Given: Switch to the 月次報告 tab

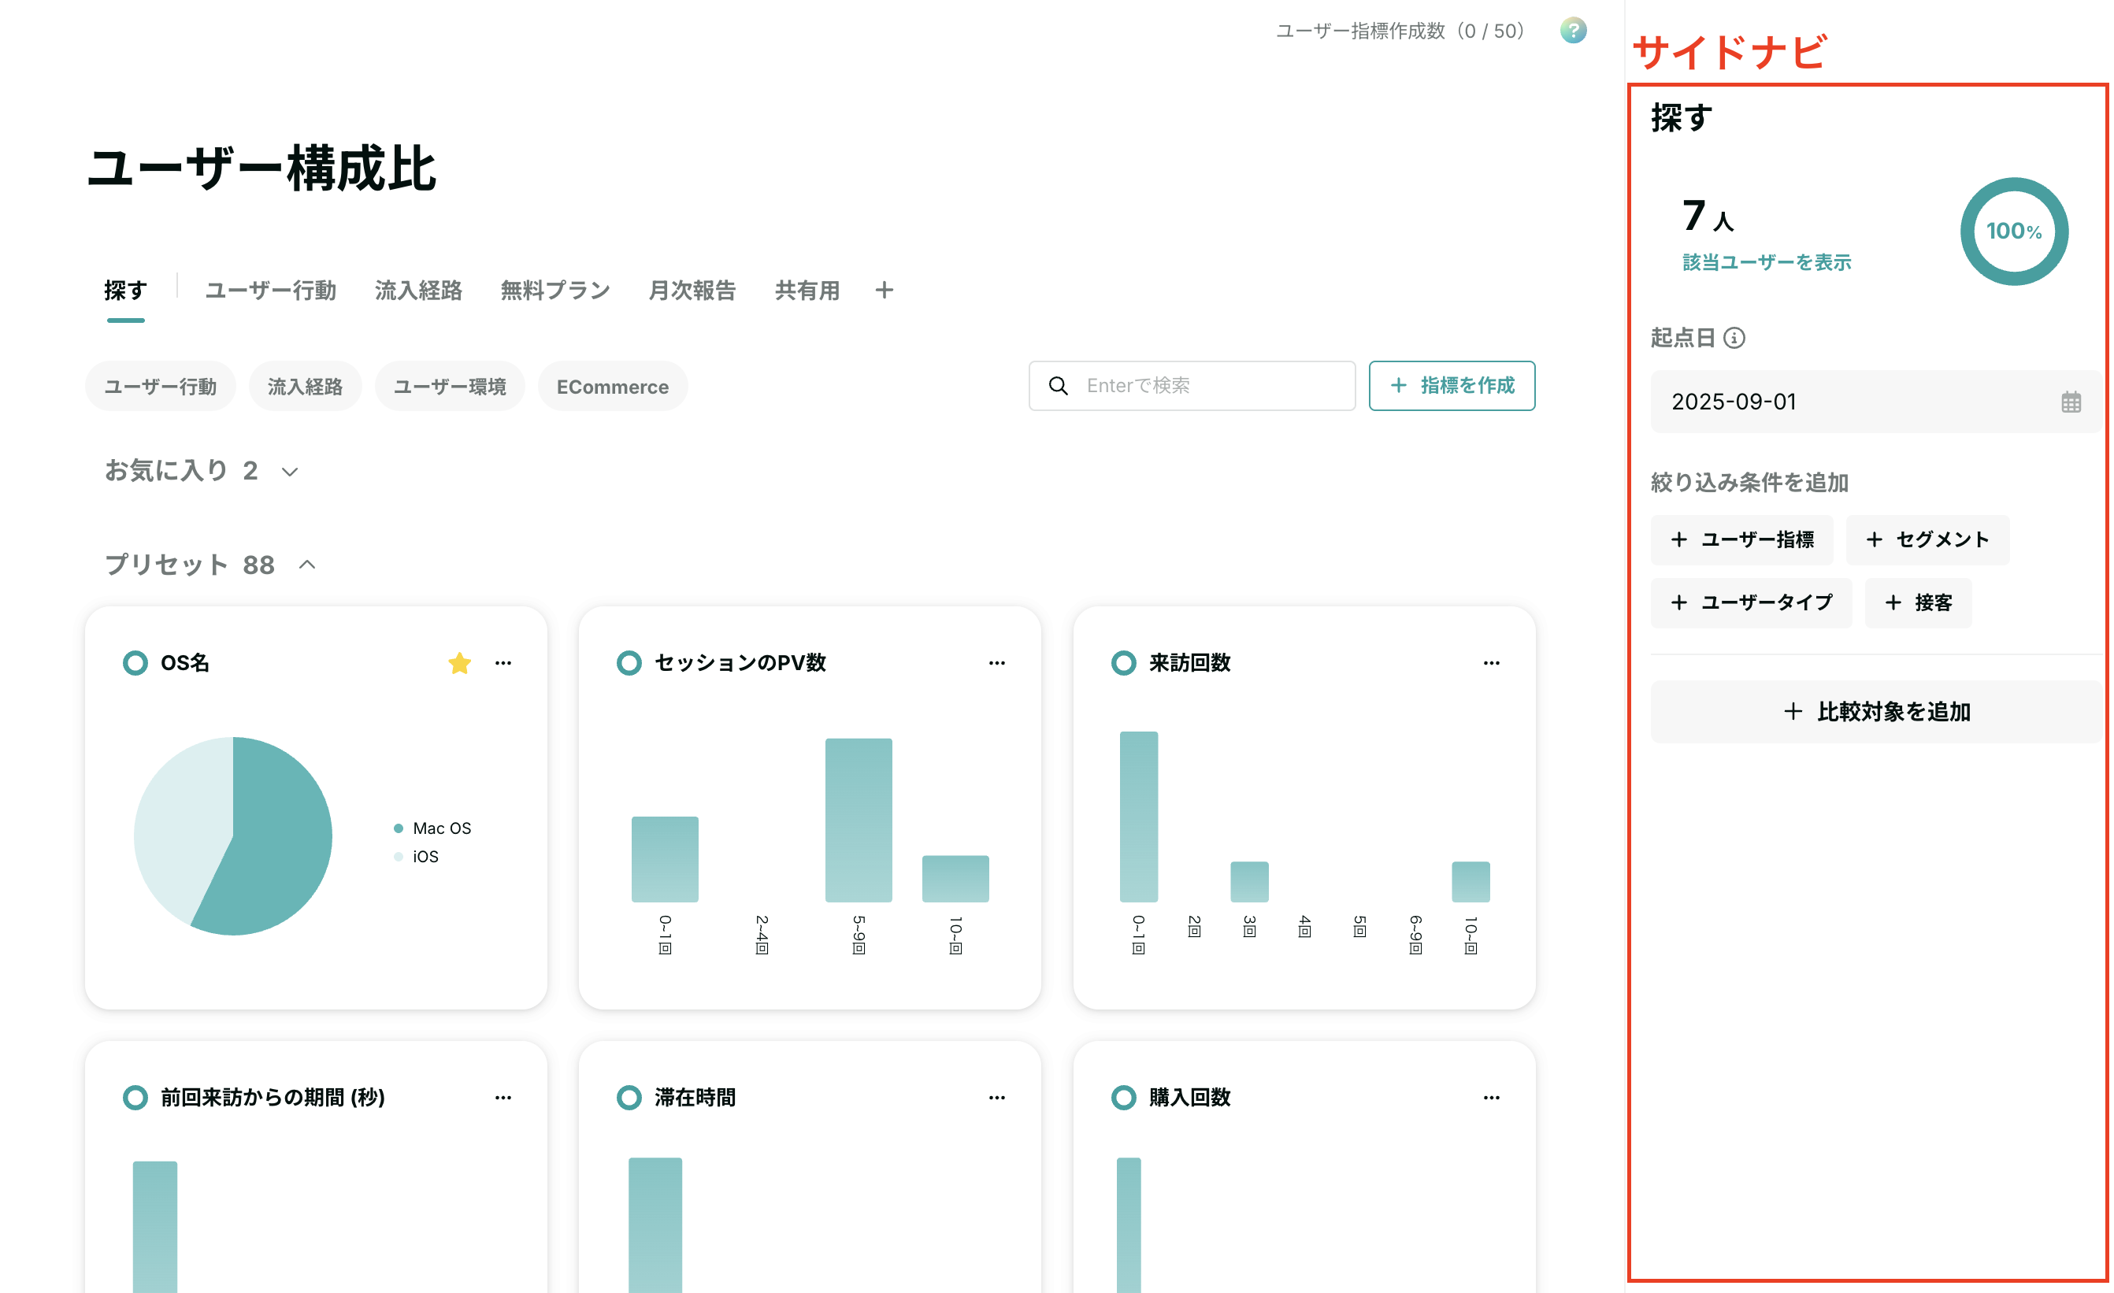Looking at the screenshot, I should coord(692,291).
